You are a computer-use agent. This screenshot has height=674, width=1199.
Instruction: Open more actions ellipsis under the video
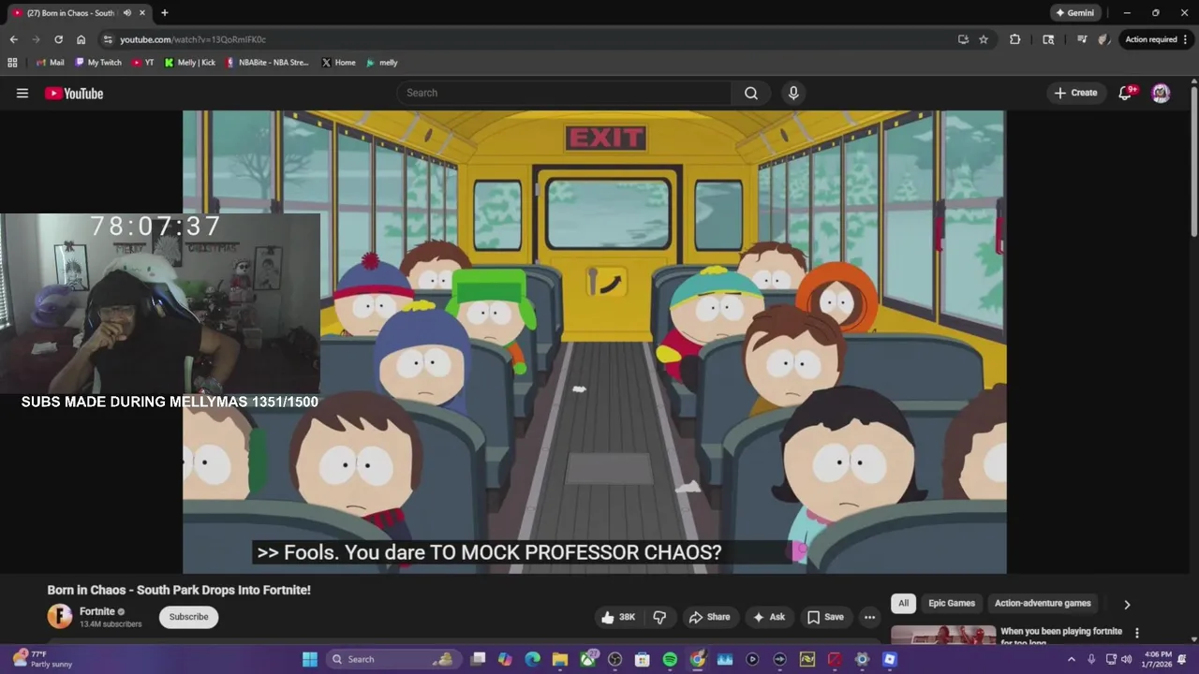869,617
